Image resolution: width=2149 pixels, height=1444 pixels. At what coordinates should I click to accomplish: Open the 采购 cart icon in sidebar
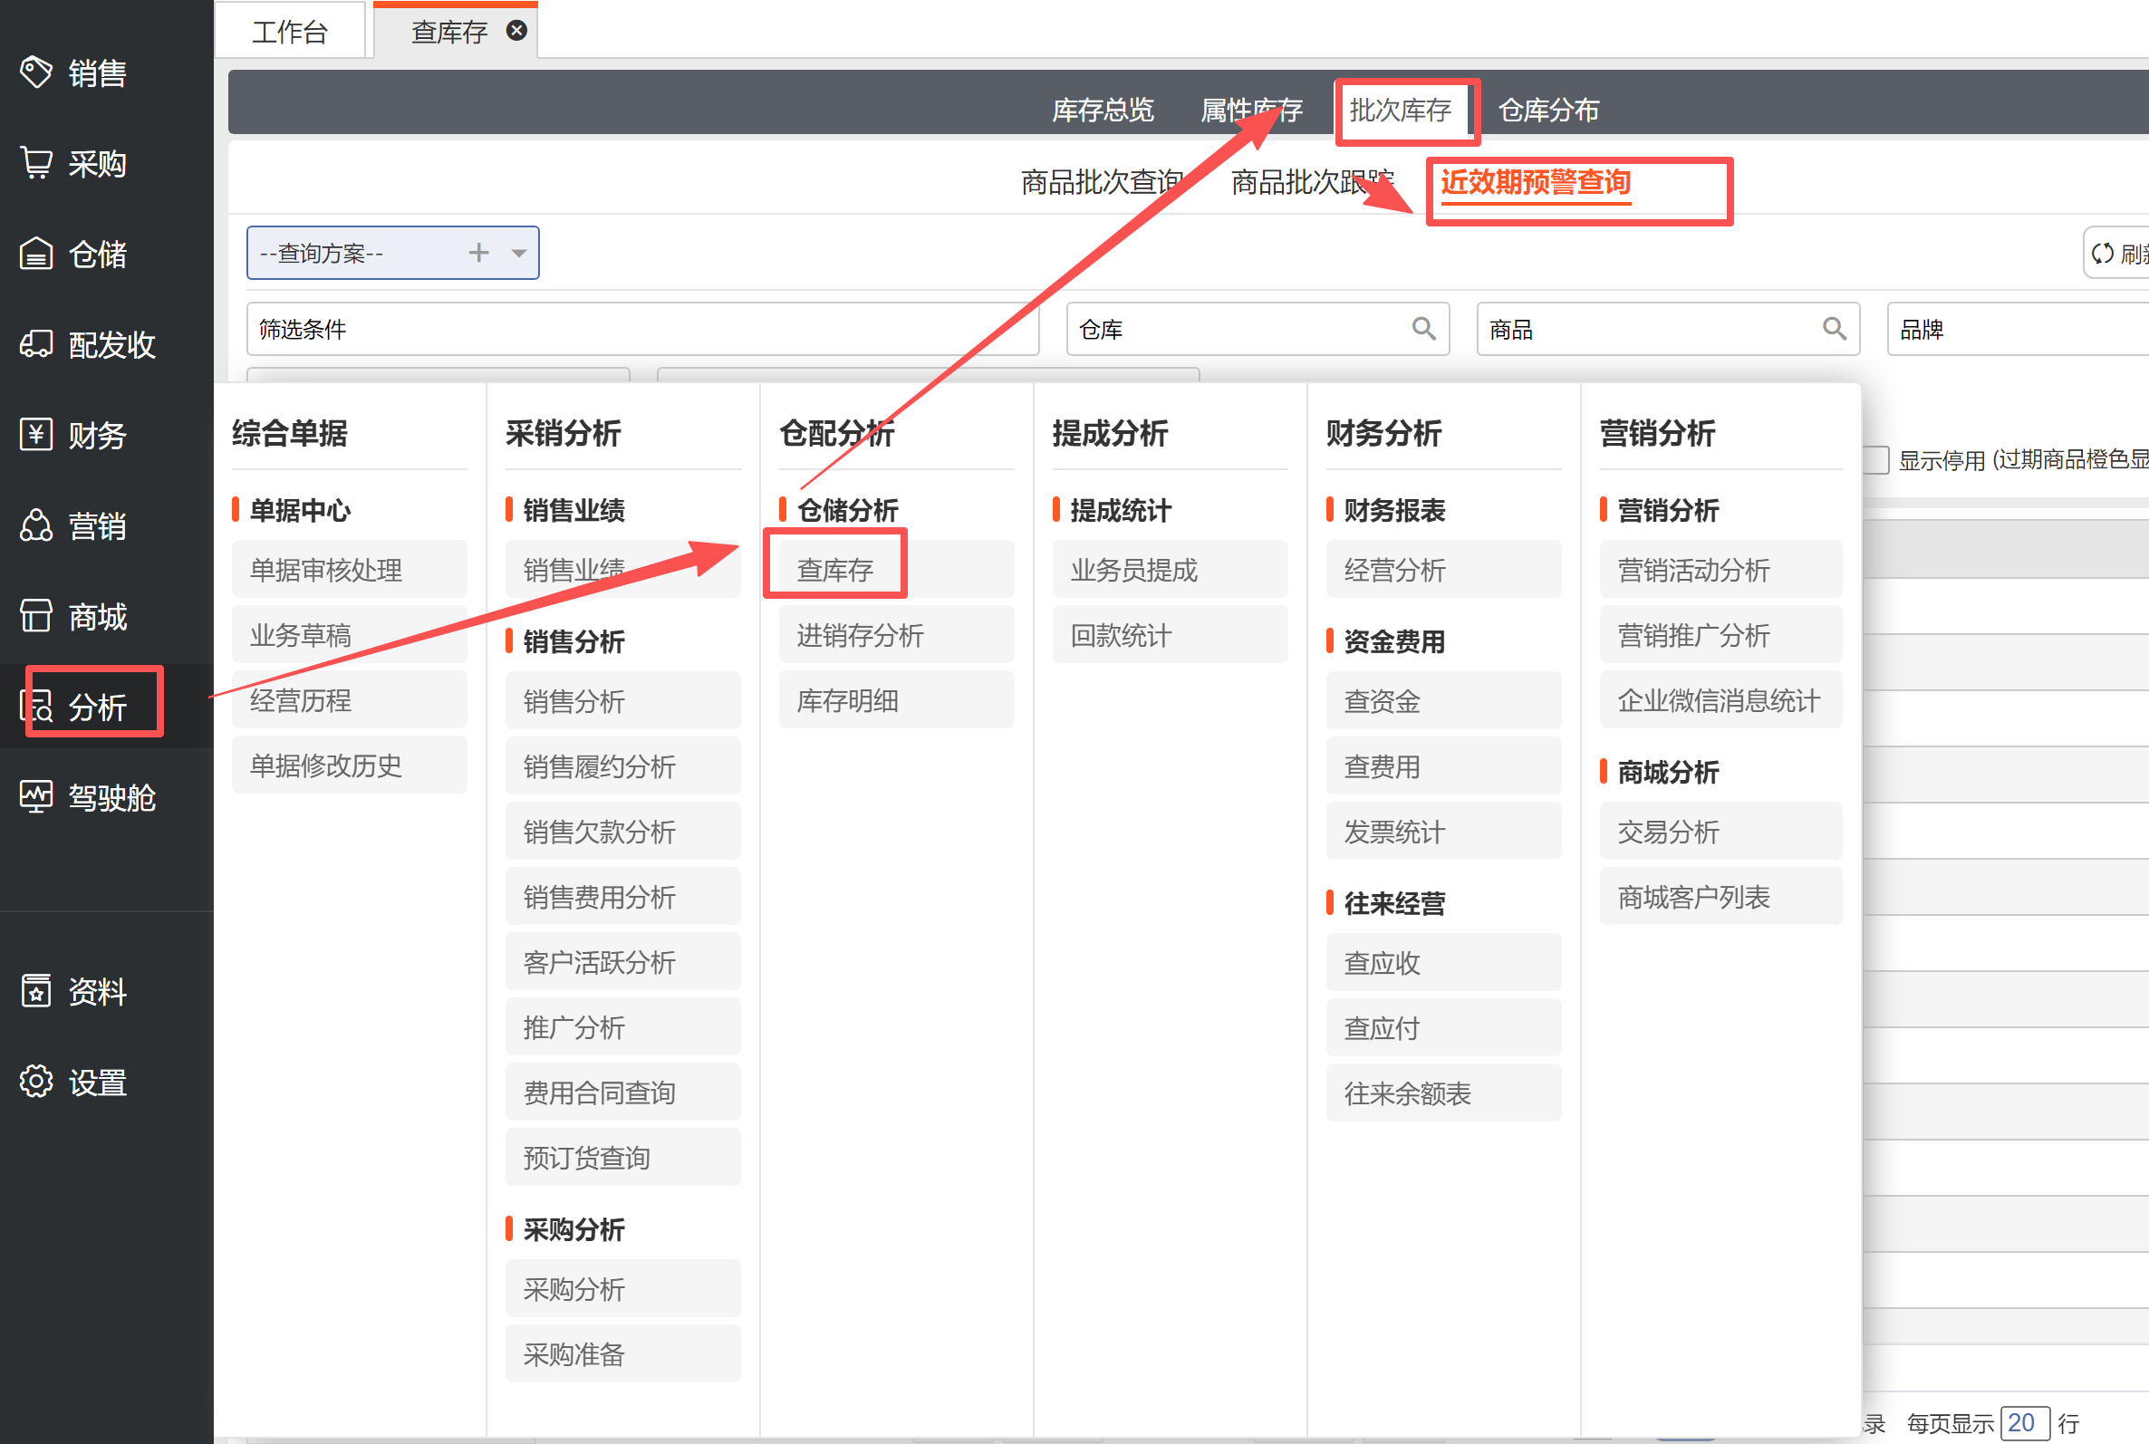pyautogui.click(x=36, y=163)
